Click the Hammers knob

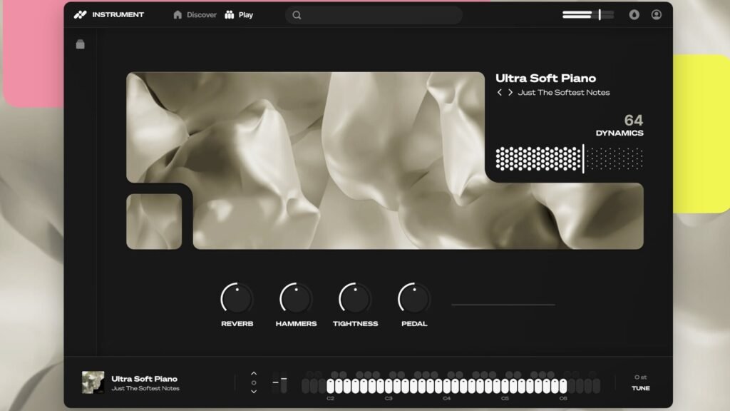pyautogui.click(x=296, y=298)
